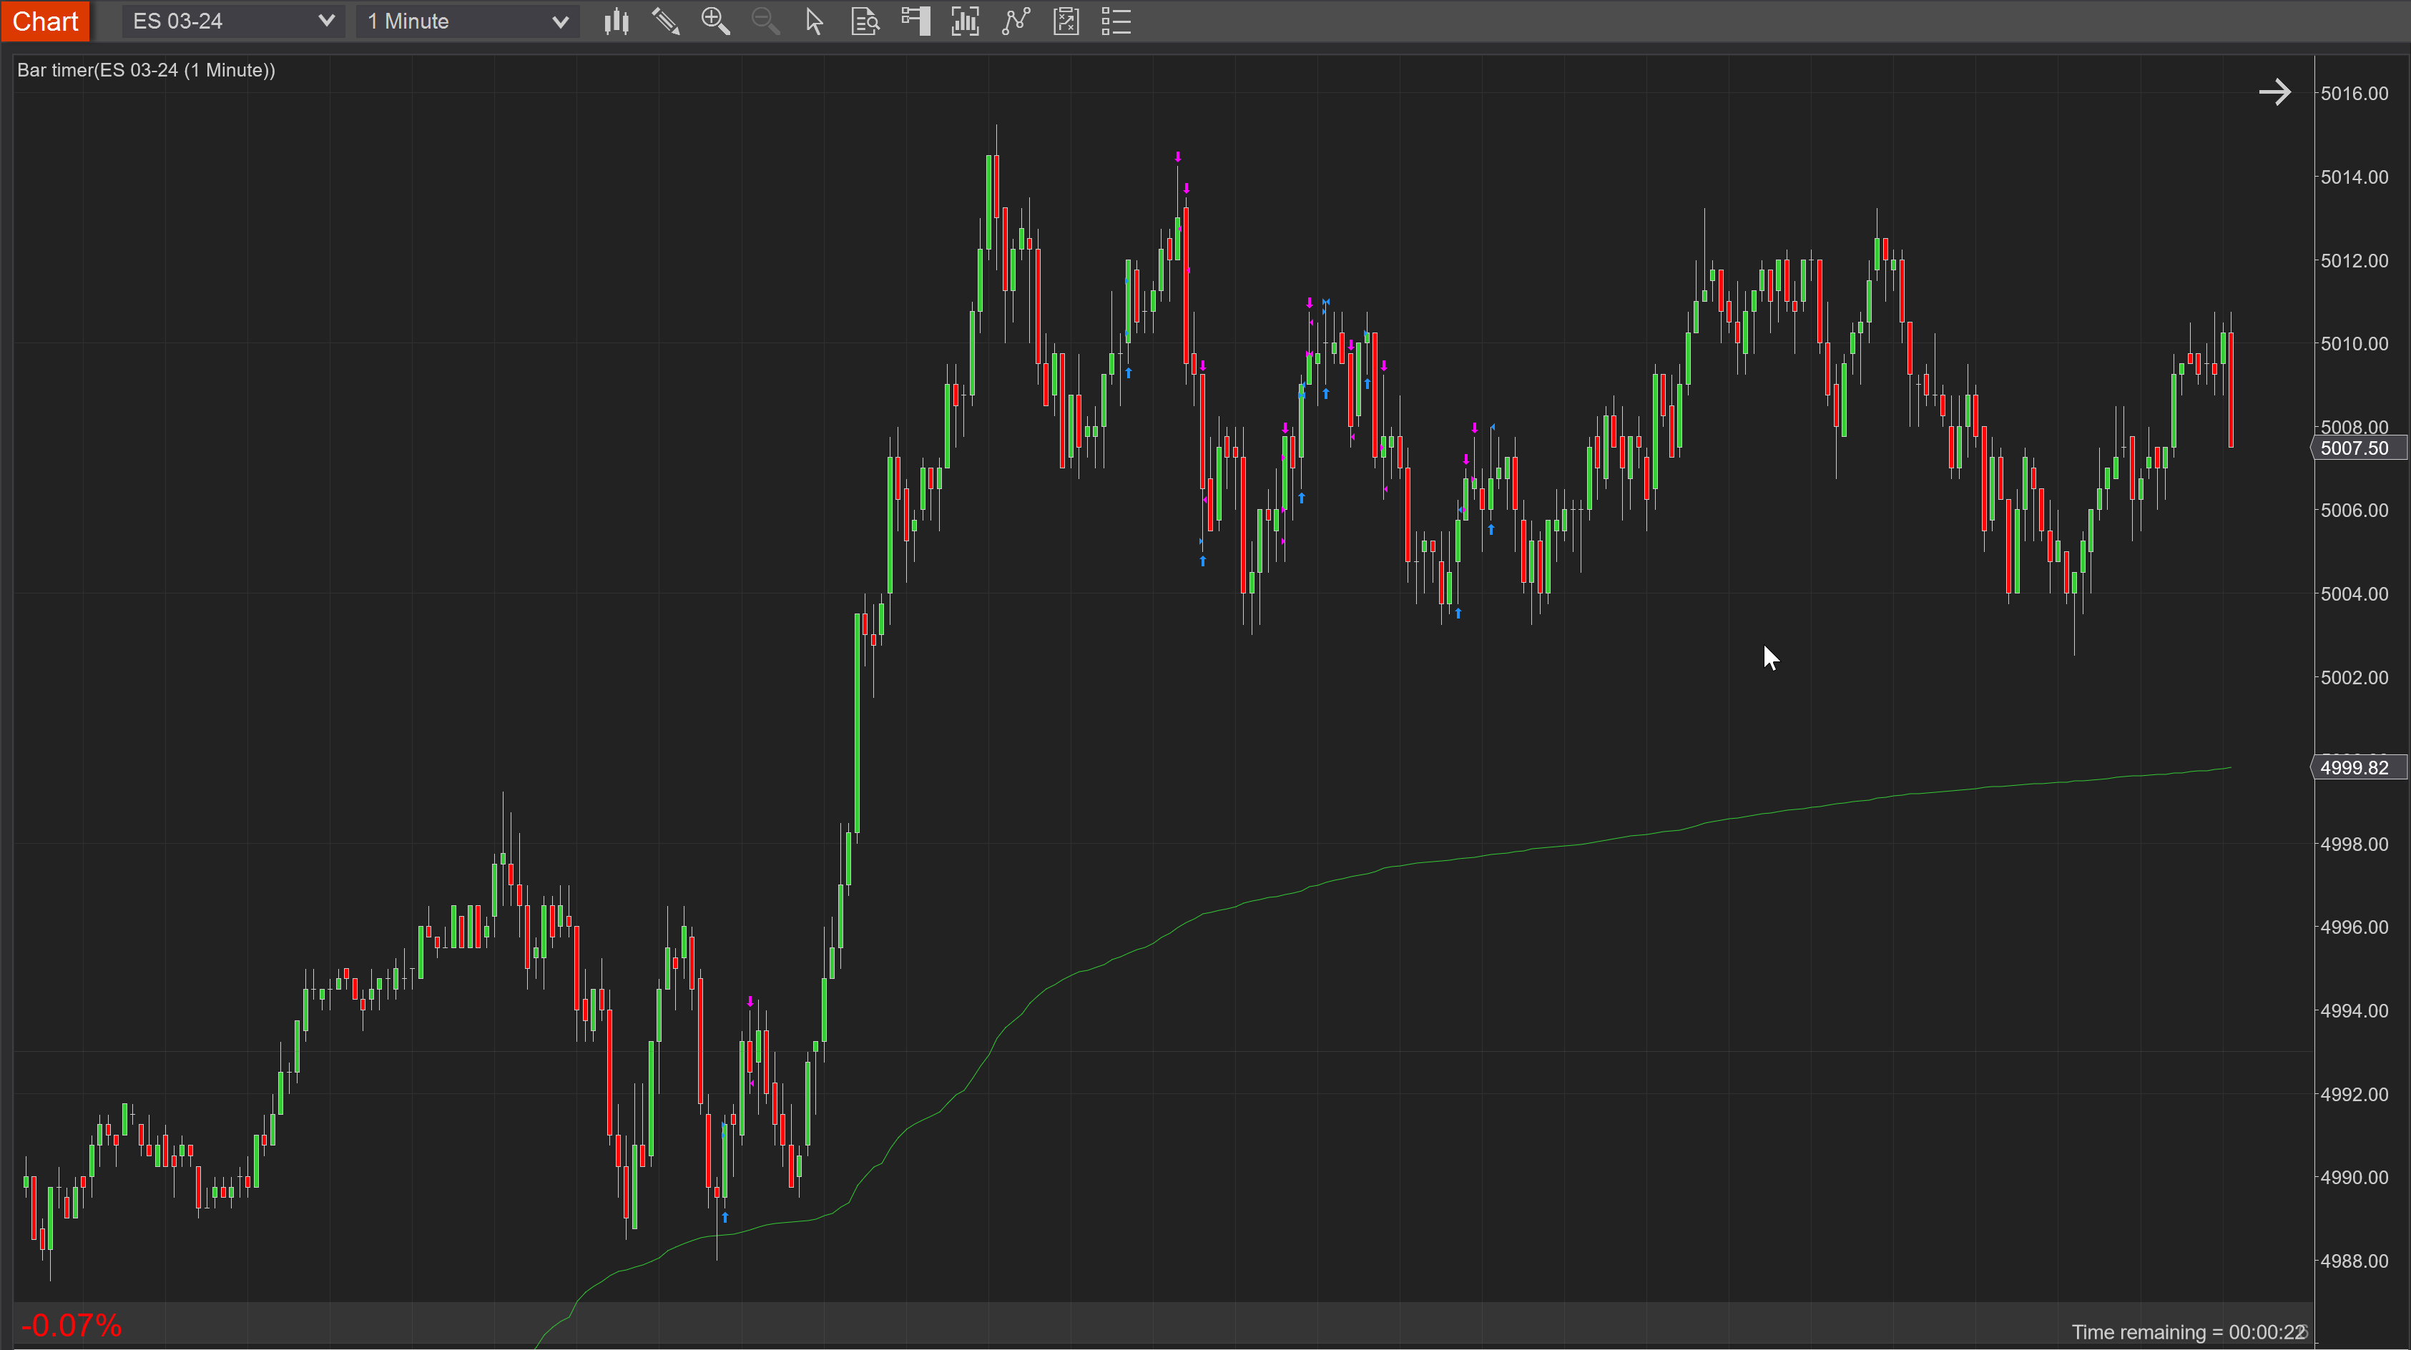Click the 5002.00 price axis label

click(x=2354, y=677)
